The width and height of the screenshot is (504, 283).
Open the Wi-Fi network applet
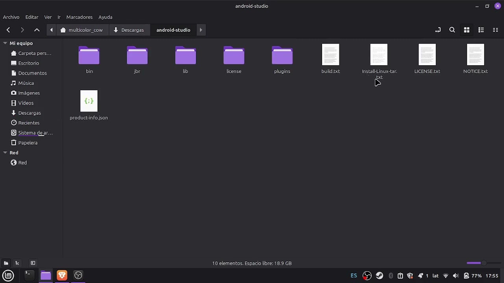(x=446, y=276)
